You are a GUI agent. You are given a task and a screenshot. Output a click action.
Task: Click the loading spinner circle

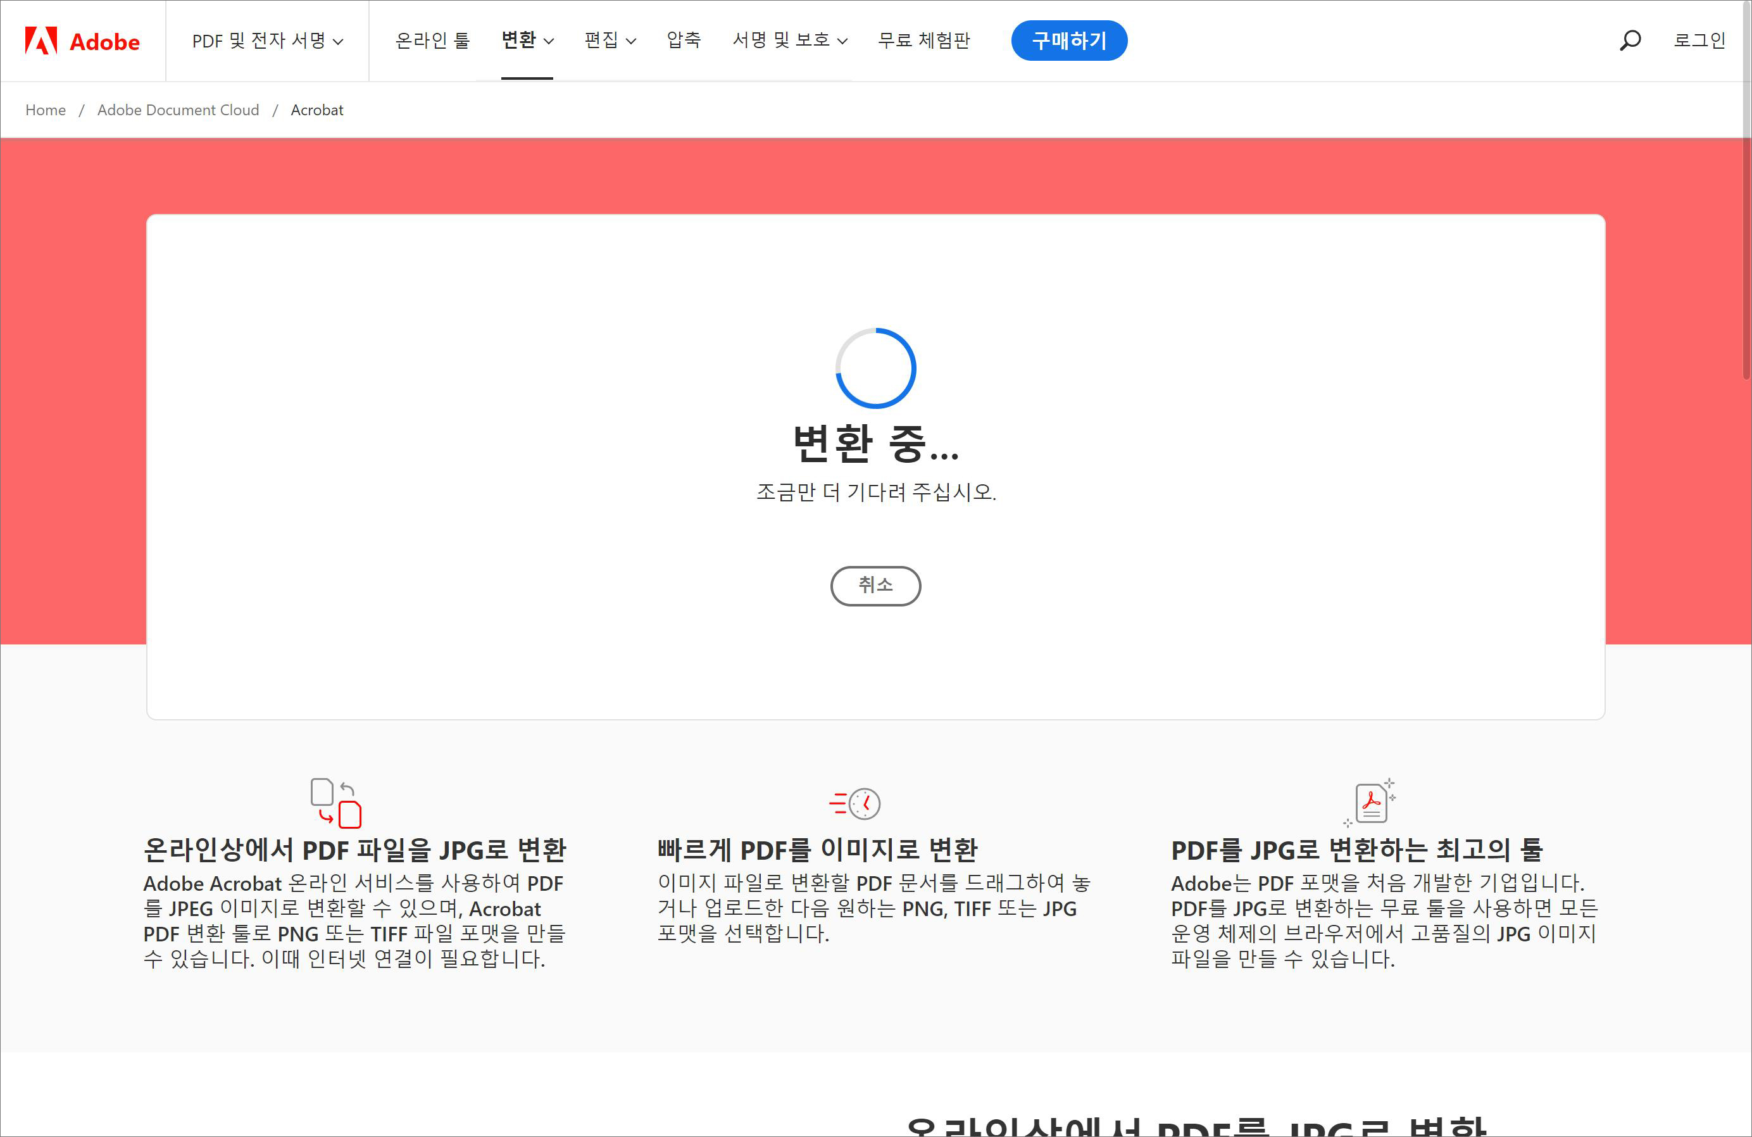tap(875, 368)
